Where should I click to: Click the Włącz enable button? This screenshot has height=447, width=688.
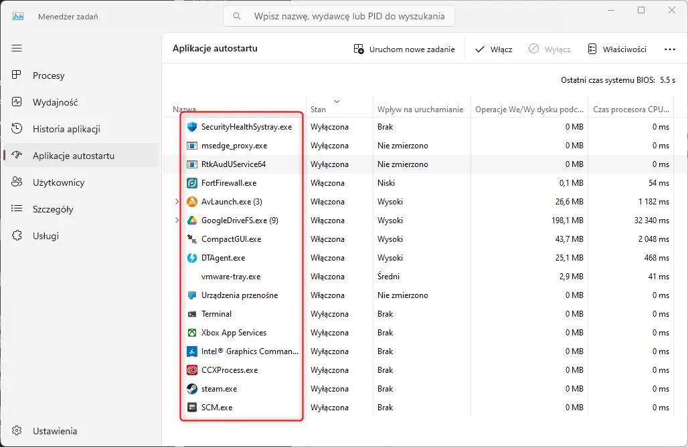(x=494, y=49)
